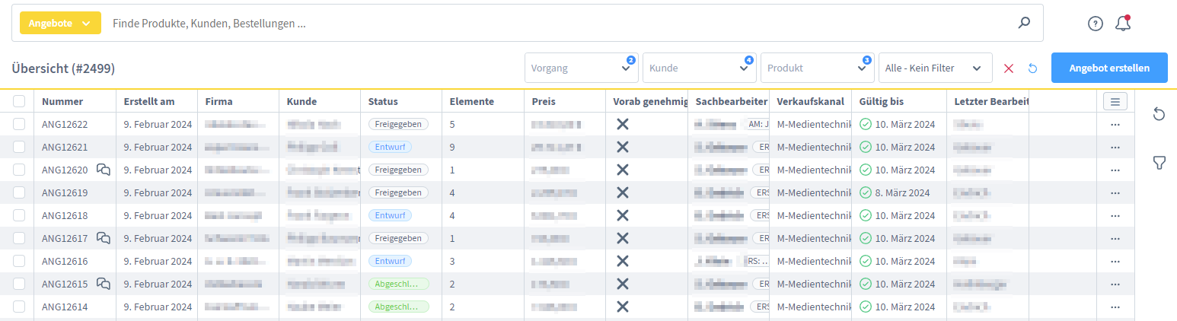Click Freigegeben status badge of ANG12622
Image resolution: width=1177 pixels, height=321 pixels.
click(x=398, y=124)
